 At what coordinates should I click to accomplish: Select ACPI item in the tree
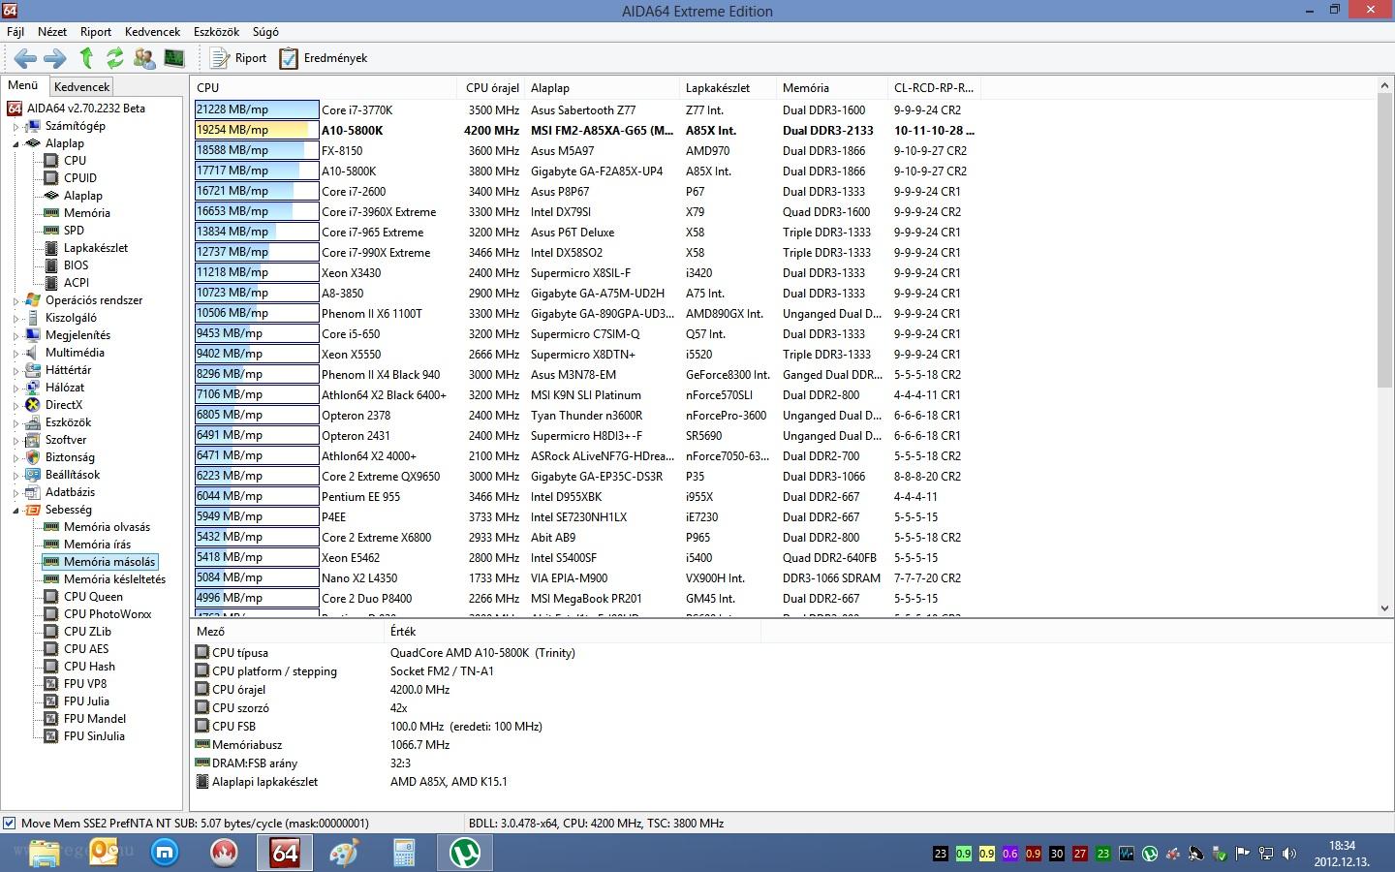click(x=77, y=283)
